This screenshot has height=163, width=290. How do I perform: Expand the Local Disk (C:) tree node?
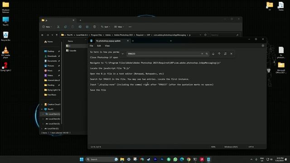(x=43, y=114)
